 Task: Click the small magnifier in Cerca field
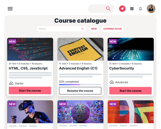[83, 29]
